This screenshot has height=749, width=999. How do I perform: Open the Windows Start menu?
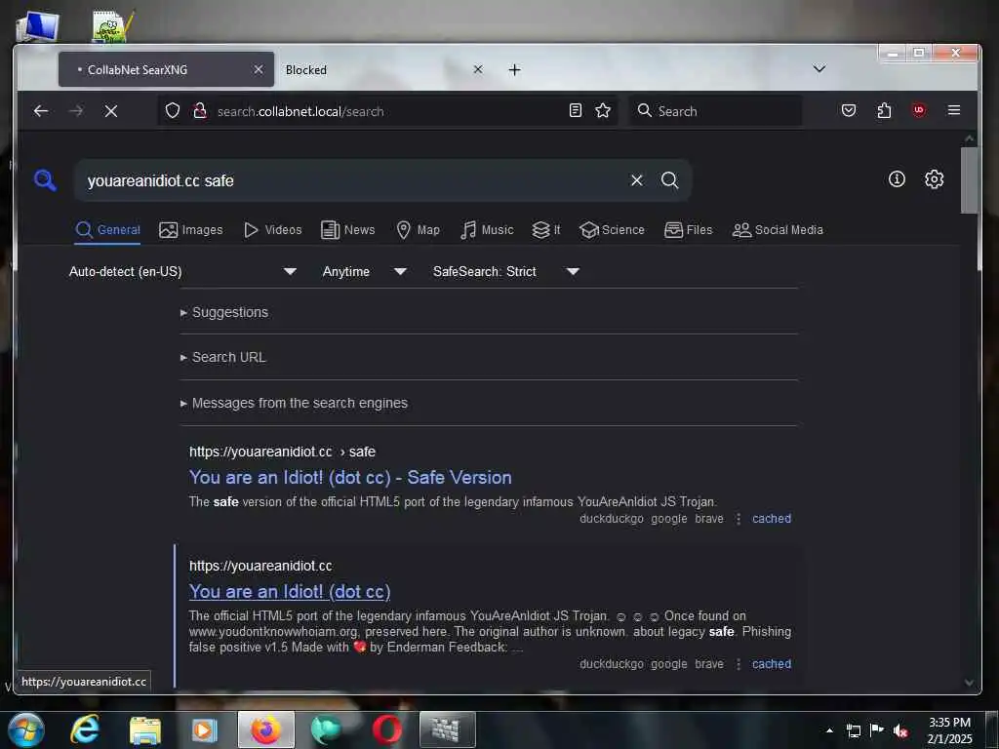click(26, 729)
